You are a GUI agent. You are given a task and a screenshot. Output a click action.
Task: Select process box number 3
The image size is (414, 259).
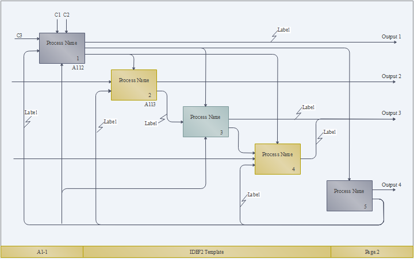click(x=206, y=122)
